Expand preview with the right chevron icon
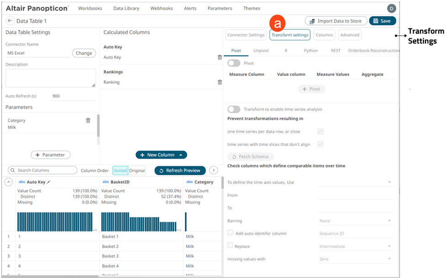The image size is (446, 278). tap(213, 170)
